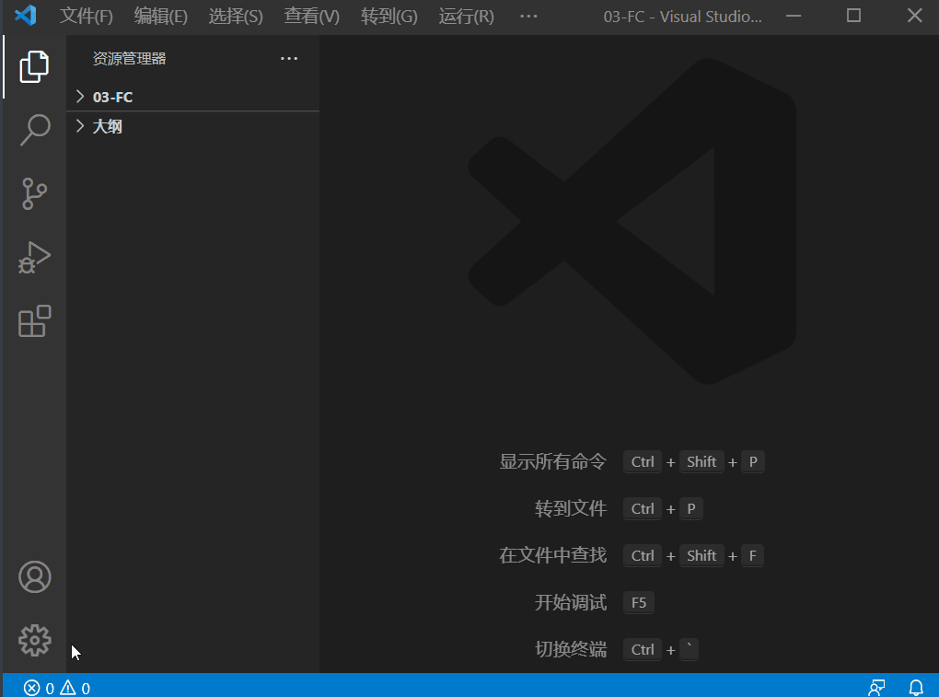Open the Source Control view
The height and width of the screenshot is (697, 939).
(34, 193)
